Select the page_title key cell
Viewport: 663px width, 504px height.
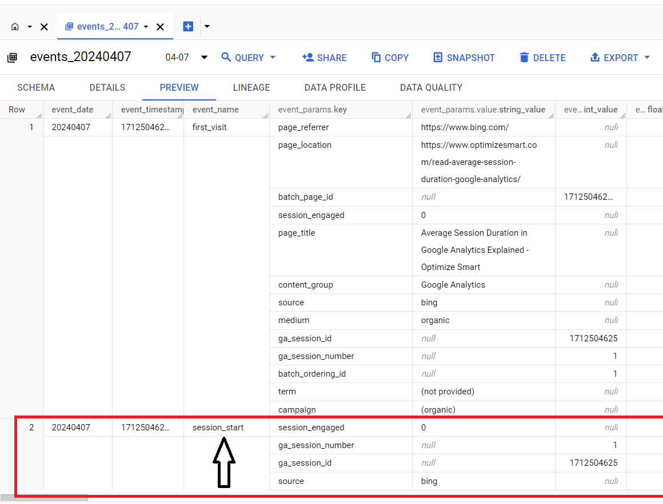(x=297, y=233)
